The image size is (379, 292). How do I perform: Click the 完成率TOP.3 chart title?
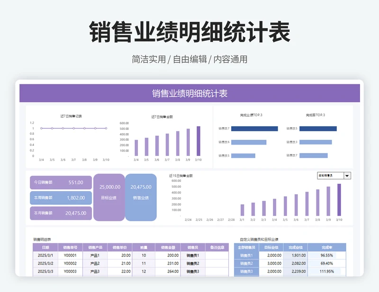[x=316, y=115]
